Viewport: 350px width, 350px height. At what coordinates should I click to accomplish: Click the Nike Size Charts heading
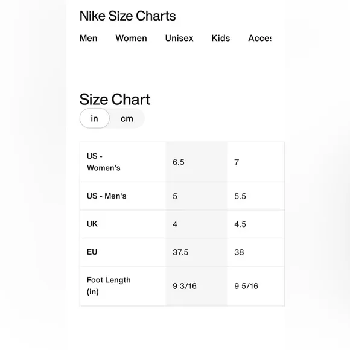pos(128,16)
